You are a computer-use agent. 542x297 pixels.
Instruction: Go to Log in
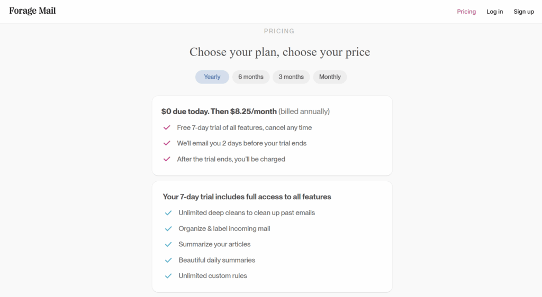click(495, 12)
